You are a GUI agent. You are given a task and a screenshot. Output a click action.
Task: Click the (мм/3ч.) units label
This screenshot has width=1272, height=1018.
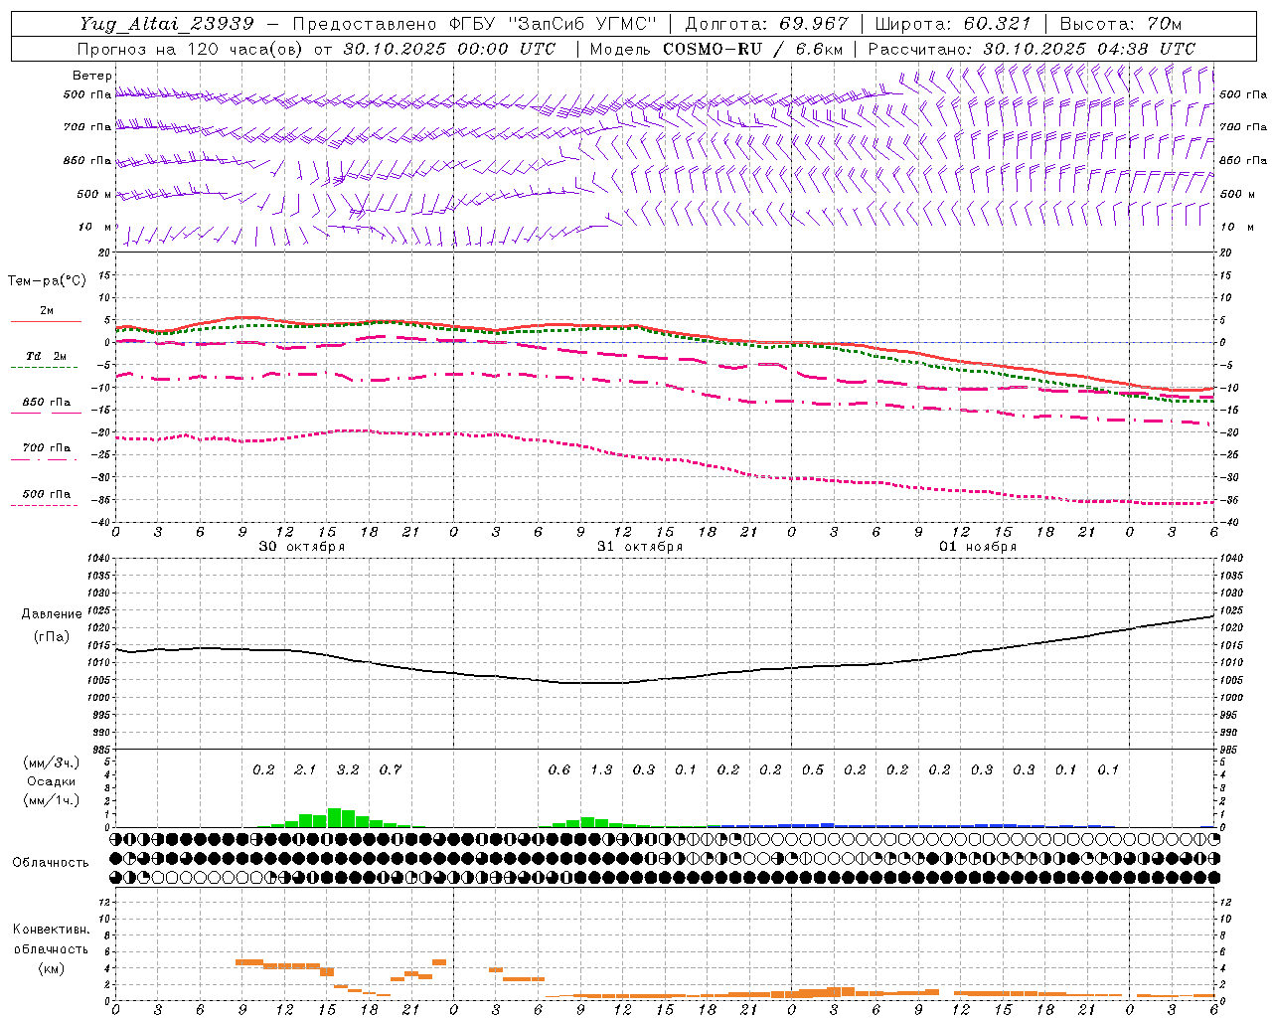(52, 763)
